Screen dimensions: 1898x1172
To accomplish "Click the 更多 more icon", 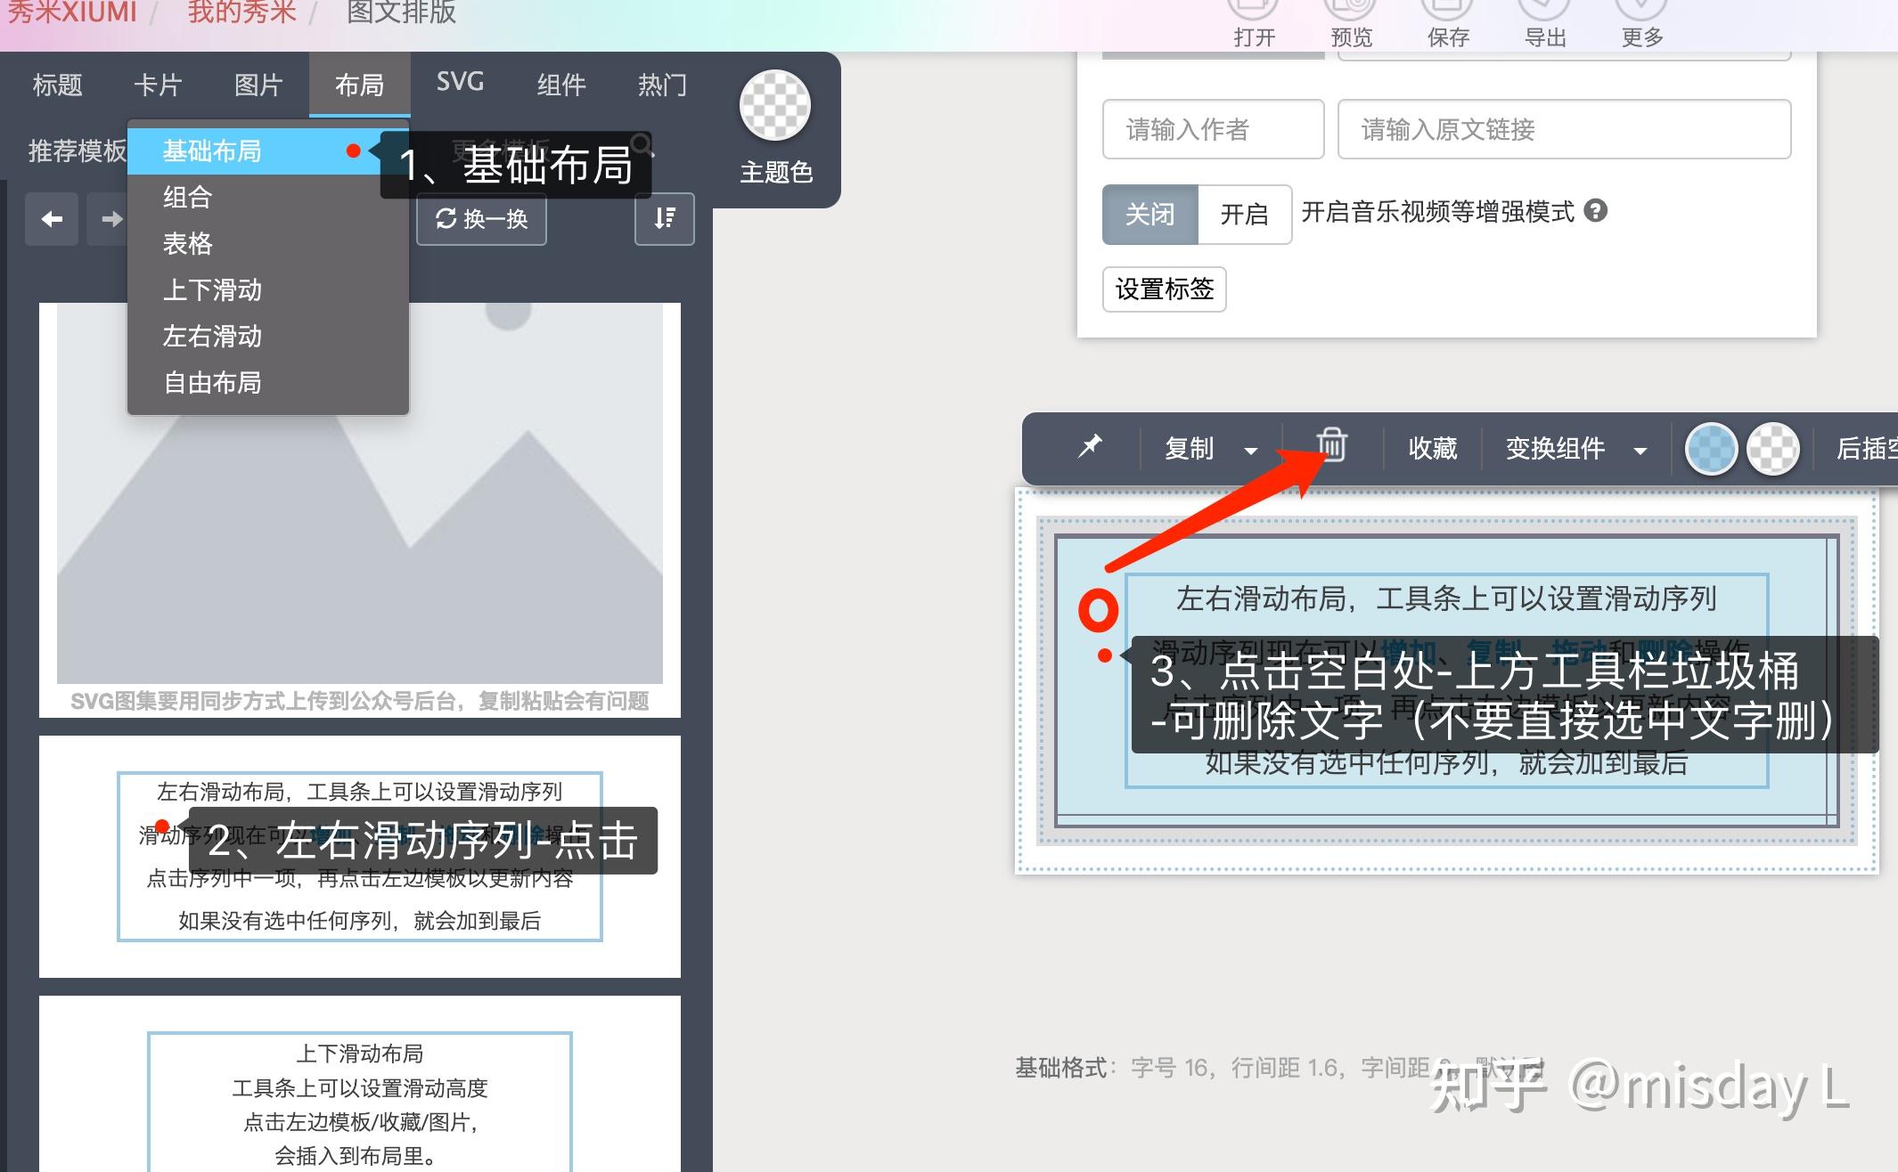I will click(x=1641, y=9).
